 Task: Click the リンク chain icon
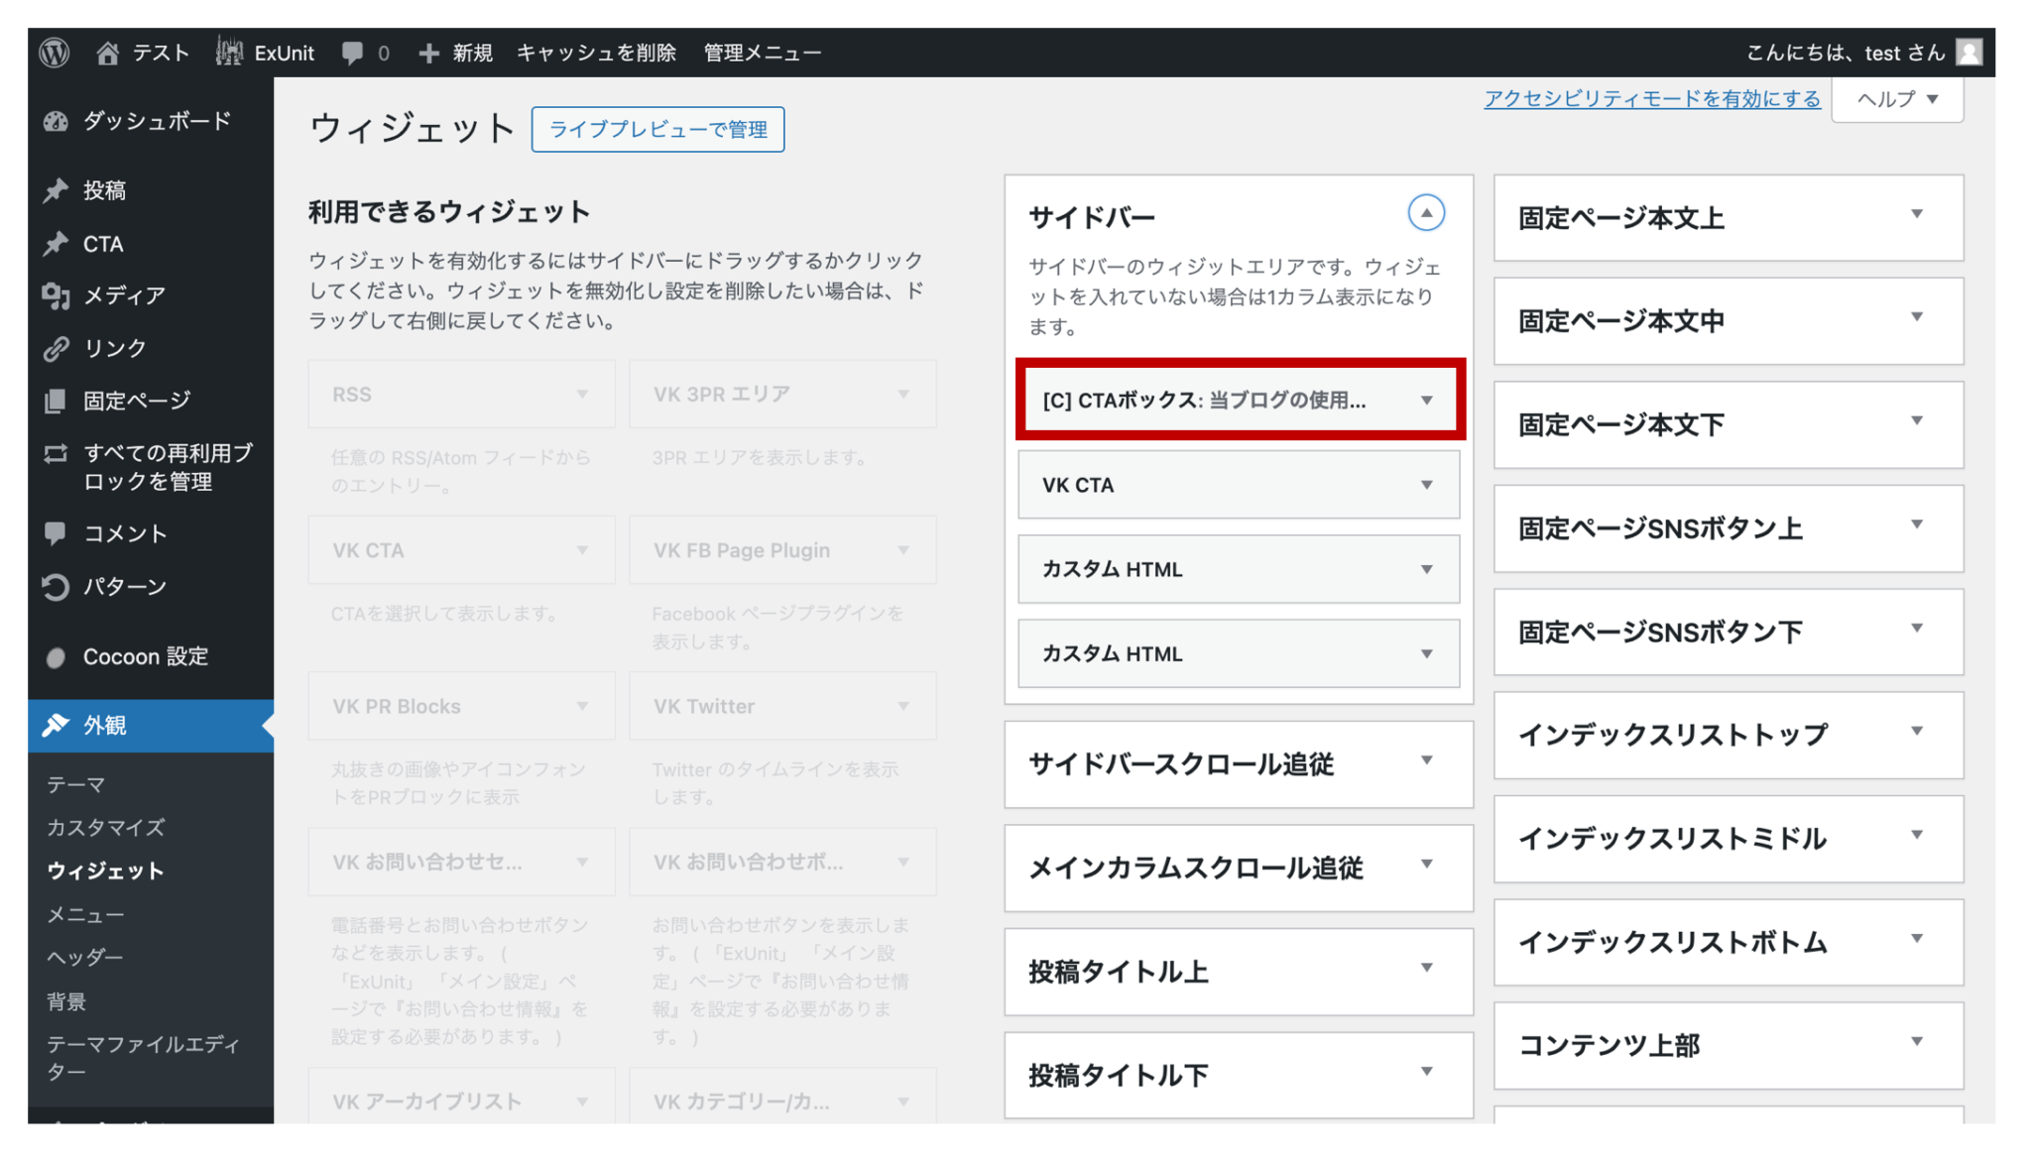pyautogui.click(x=57, y=348)
